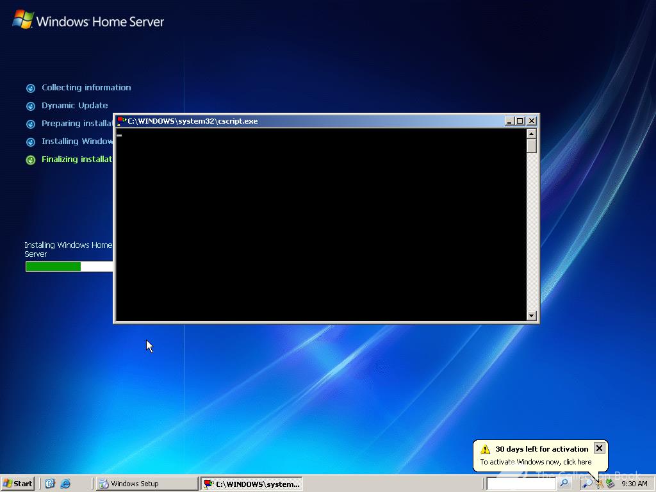This screenshot has height=492, width=656.
Task: Minimize the cscript.exe console window
Action: [509, 121]
